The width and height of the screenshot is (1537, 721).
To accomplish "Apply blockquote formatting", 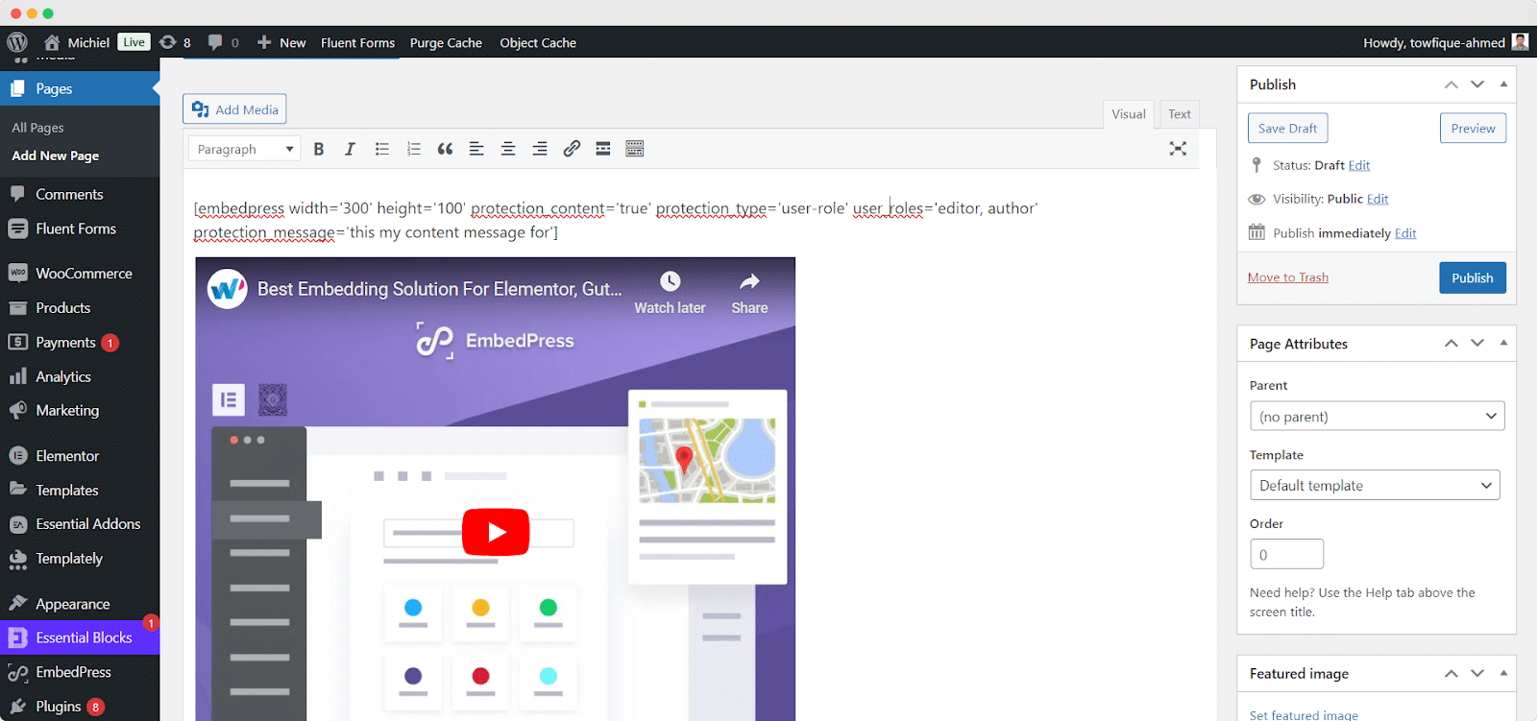I will [445, 149].
